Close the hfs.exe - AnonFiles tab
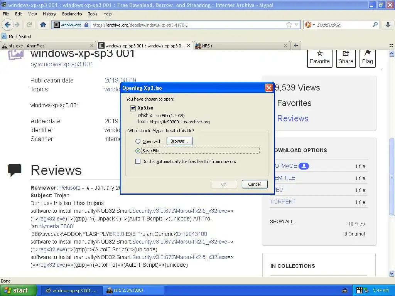Screen dimensions: 395x296 [x=92, y=45]
